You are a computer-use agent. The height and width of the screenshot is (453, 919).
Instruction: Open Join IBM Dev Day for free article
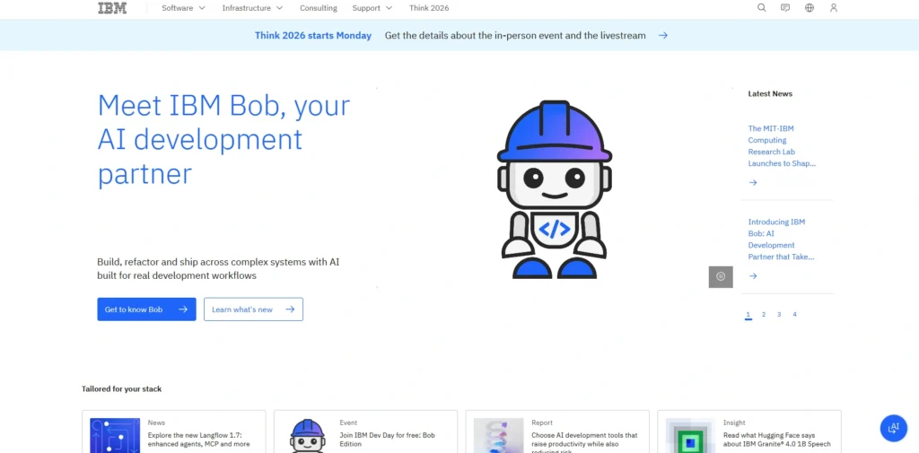point(388,440)
